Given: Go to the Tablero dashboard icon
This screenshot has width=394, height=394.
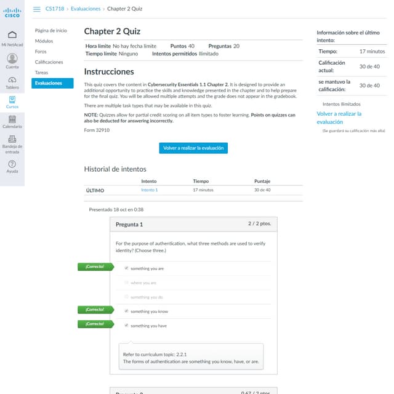Looking at the screenshot, I should click(x=12, y=80).
